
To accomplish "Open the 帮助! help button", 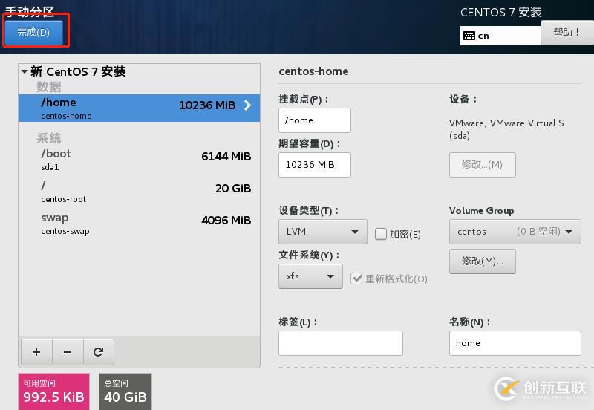I will (x=567, y=33).
